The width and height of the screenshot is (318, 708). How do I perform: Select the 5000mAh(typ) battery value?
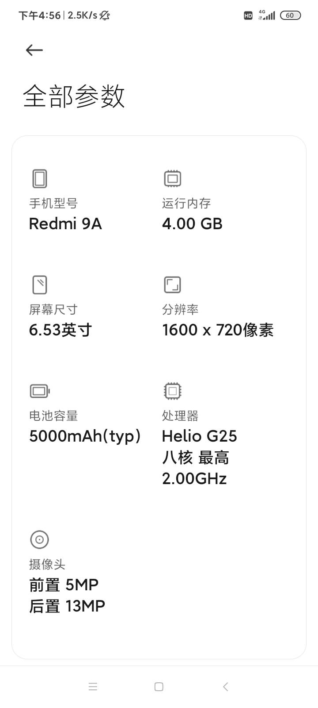coord(85,436)
